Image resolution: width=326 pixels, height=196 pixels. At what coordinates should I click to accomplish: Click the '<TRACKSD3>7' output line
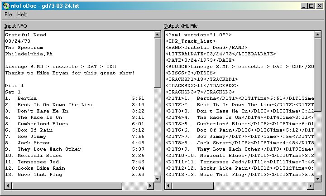click(200, 92)
